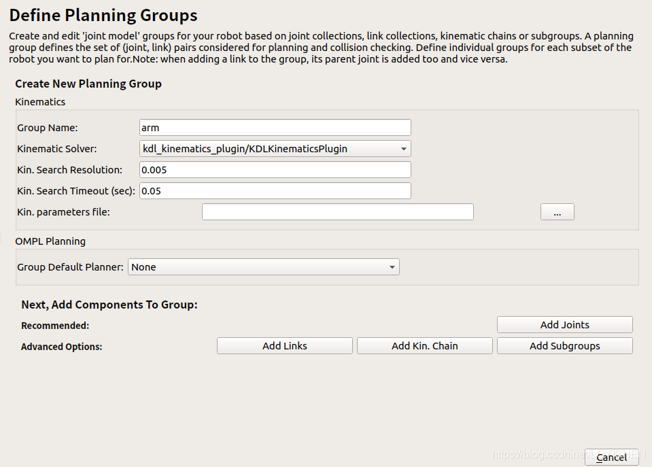Click the left-edge splitter handle

point(1,238)
